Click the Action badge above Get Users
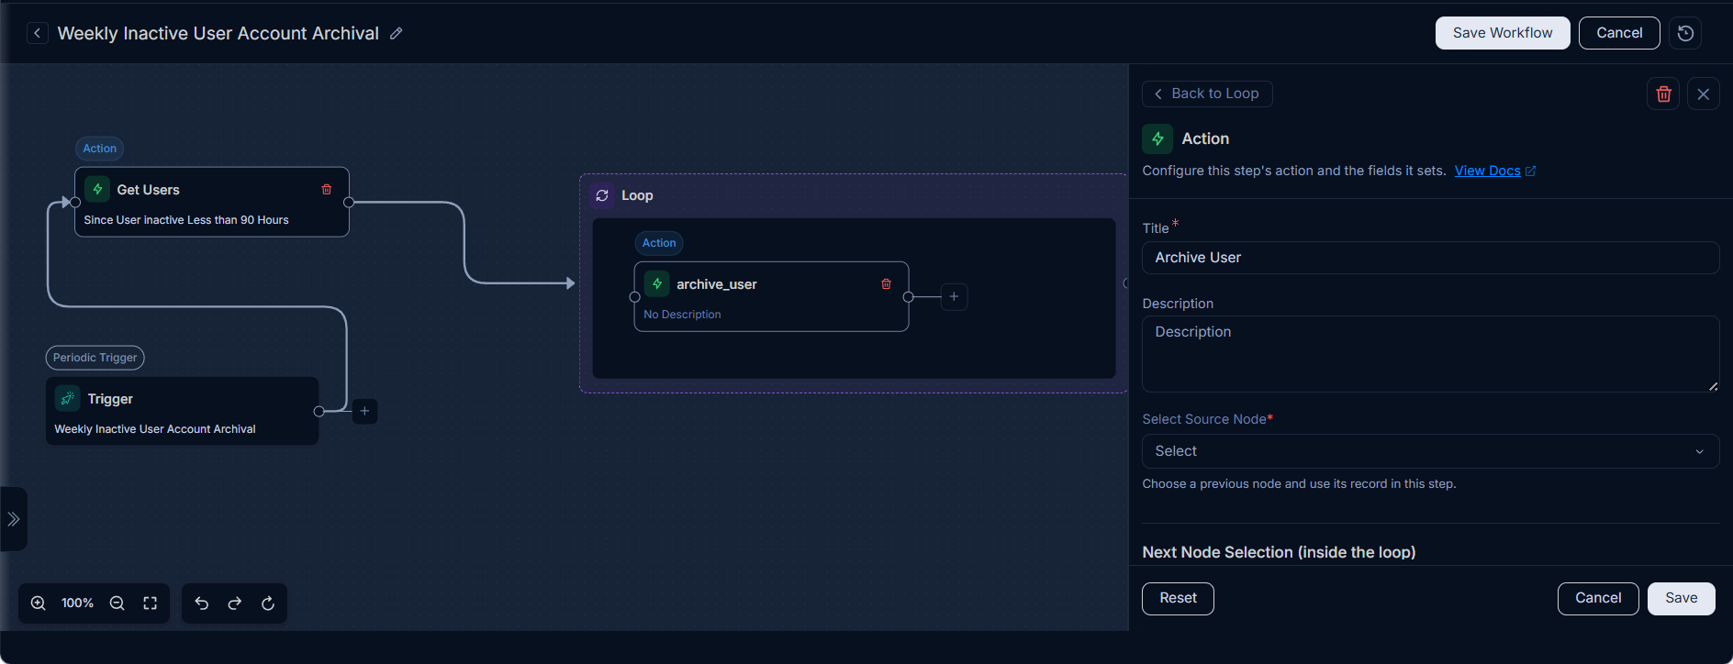This screenshot has height=664, width=1733. [x=100, y=149]
